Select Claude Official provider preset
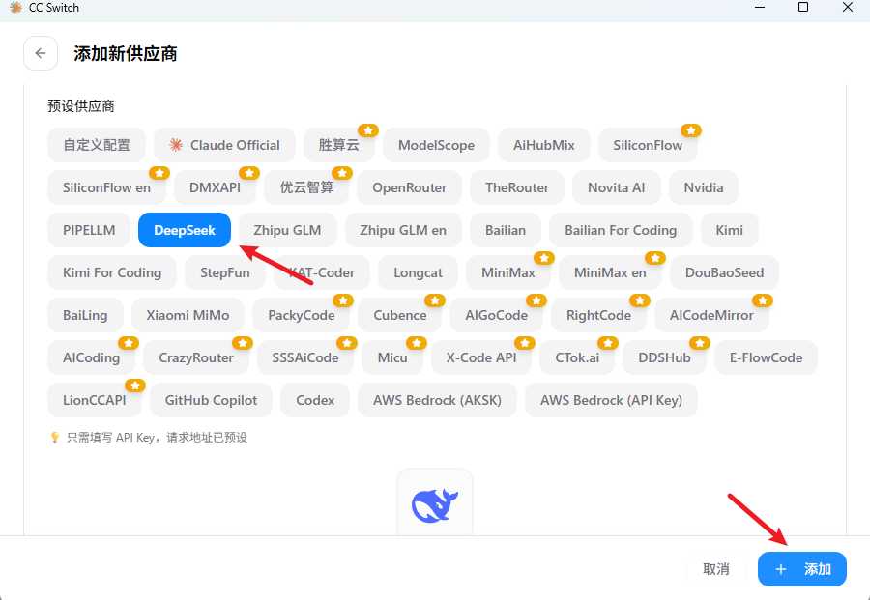 pos(224,145)
